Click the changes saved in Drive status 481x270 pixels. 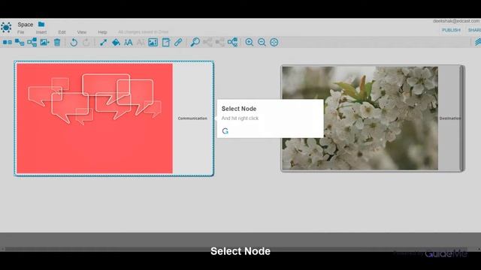pos(143,31)
